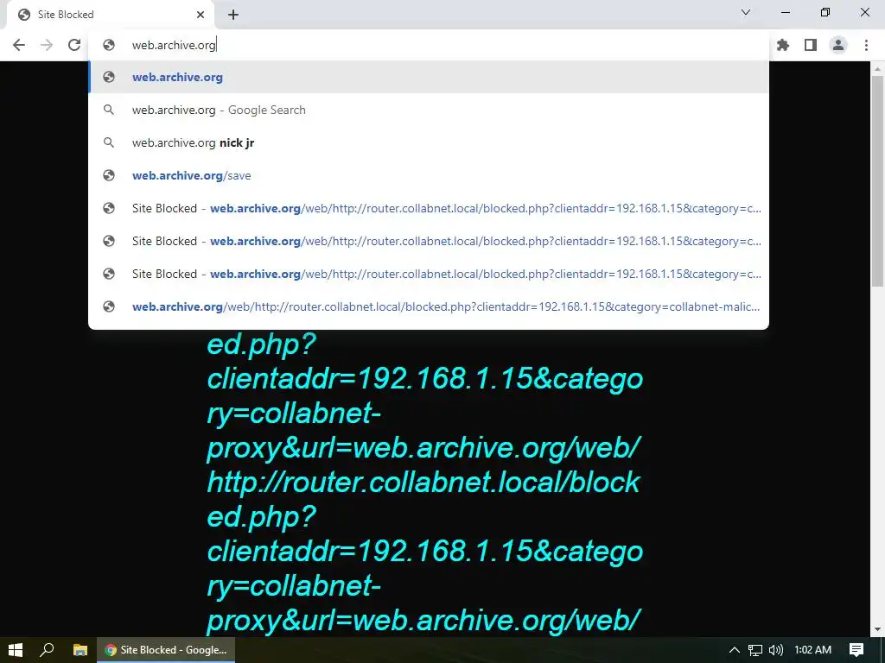Reload the Site Blocked page
The width and height of the screenshot is (885, 663).
coord(74,45)
